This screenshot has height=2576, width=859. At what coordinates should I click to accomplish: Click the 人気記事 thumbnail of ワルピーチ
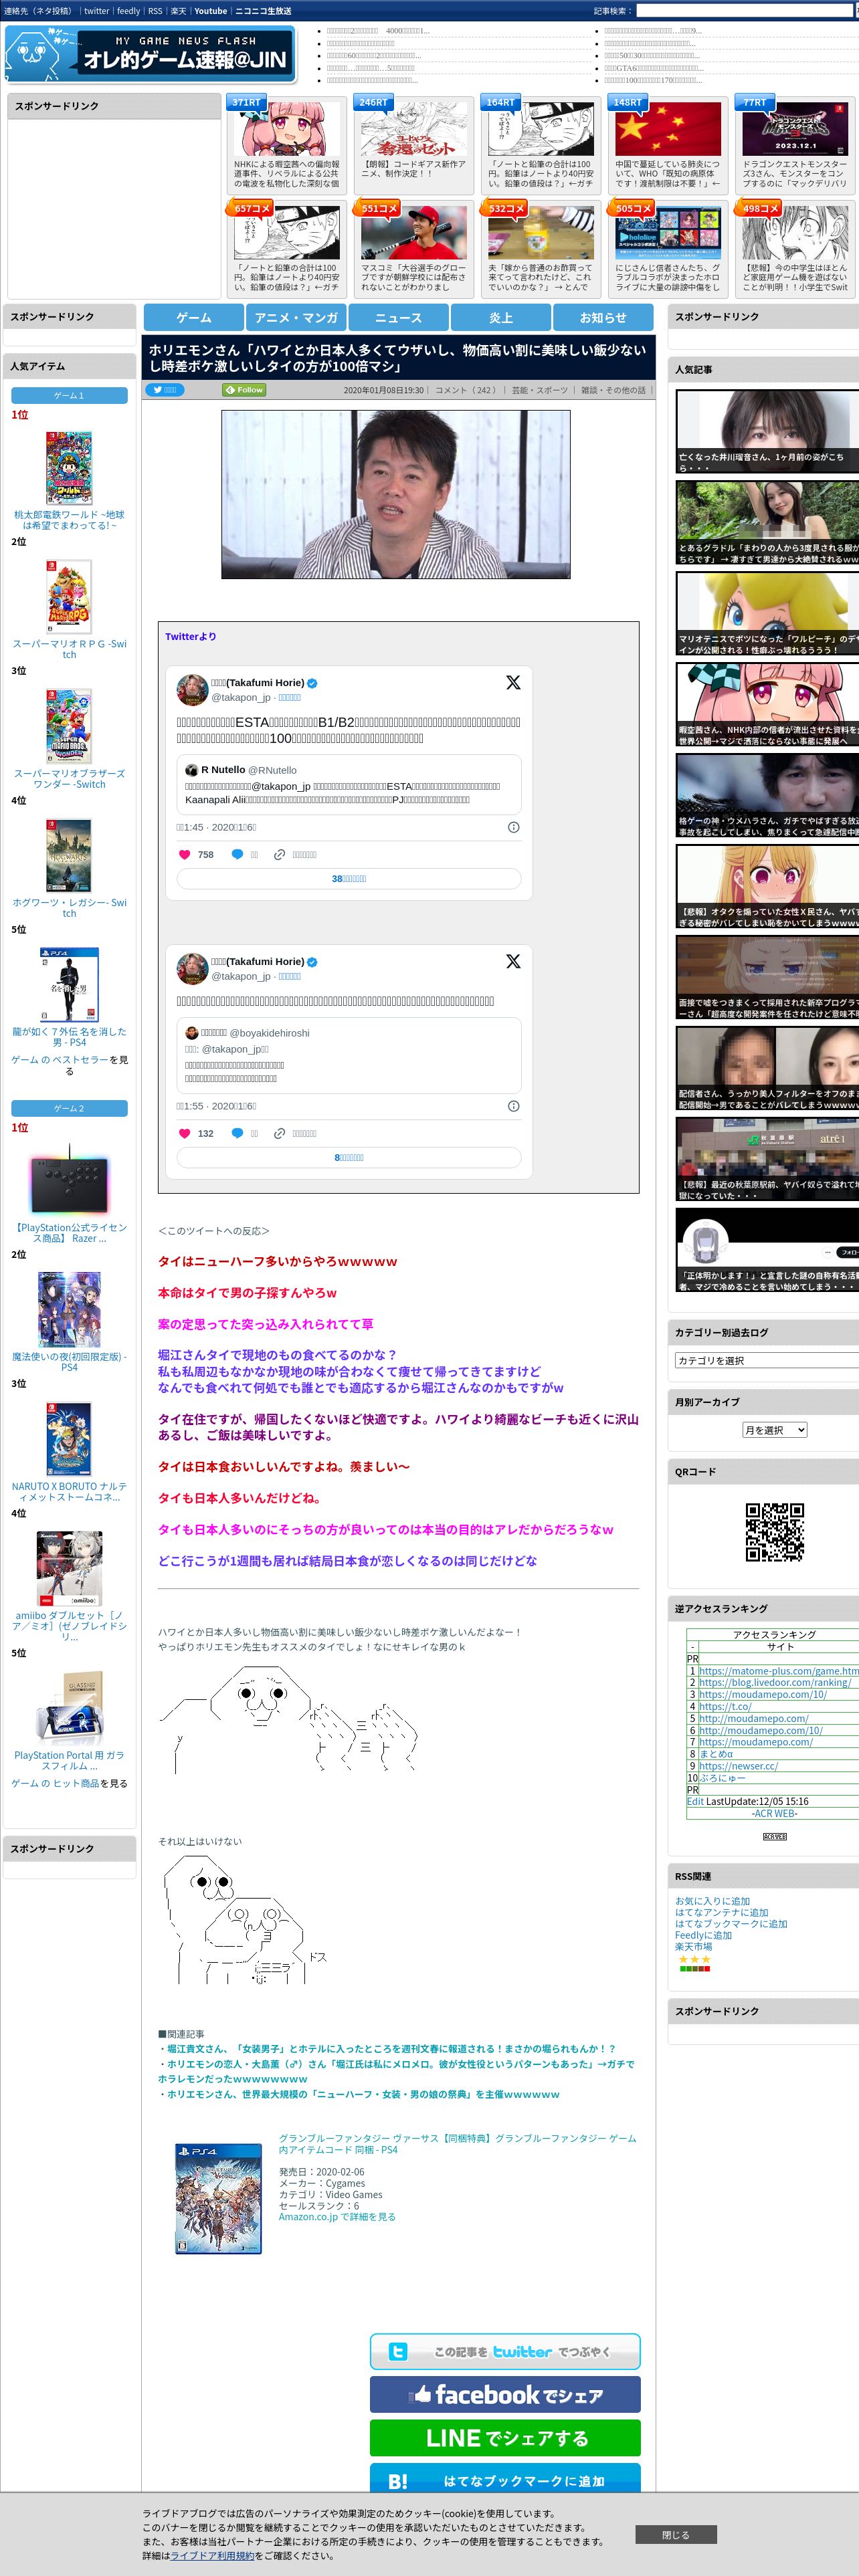coord(767,612)
